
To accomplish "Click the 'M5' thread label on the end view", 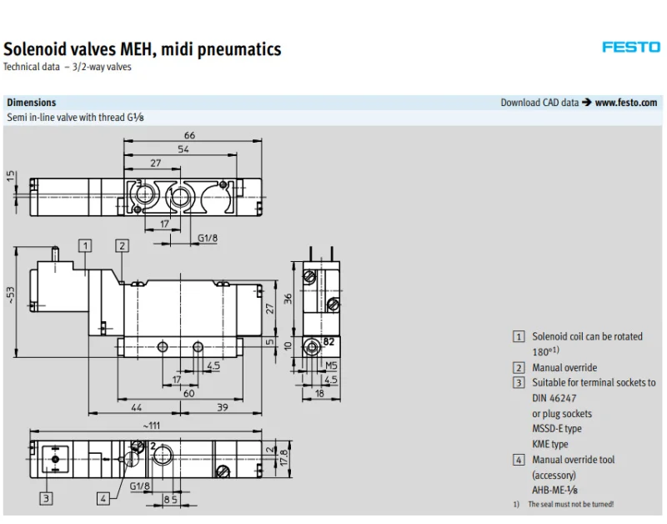I will [x=331, y=365].
